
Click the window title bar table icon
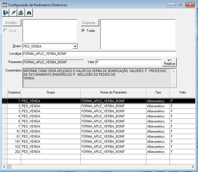tap(5, 5)
